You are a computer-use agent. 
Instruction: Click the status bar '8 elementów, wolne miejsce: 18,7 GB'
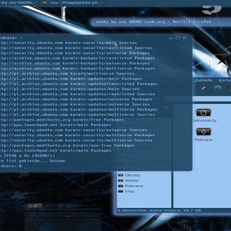coord(159,210)
